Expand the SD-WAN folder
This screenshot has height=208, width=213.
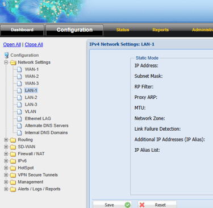point(6,147)
